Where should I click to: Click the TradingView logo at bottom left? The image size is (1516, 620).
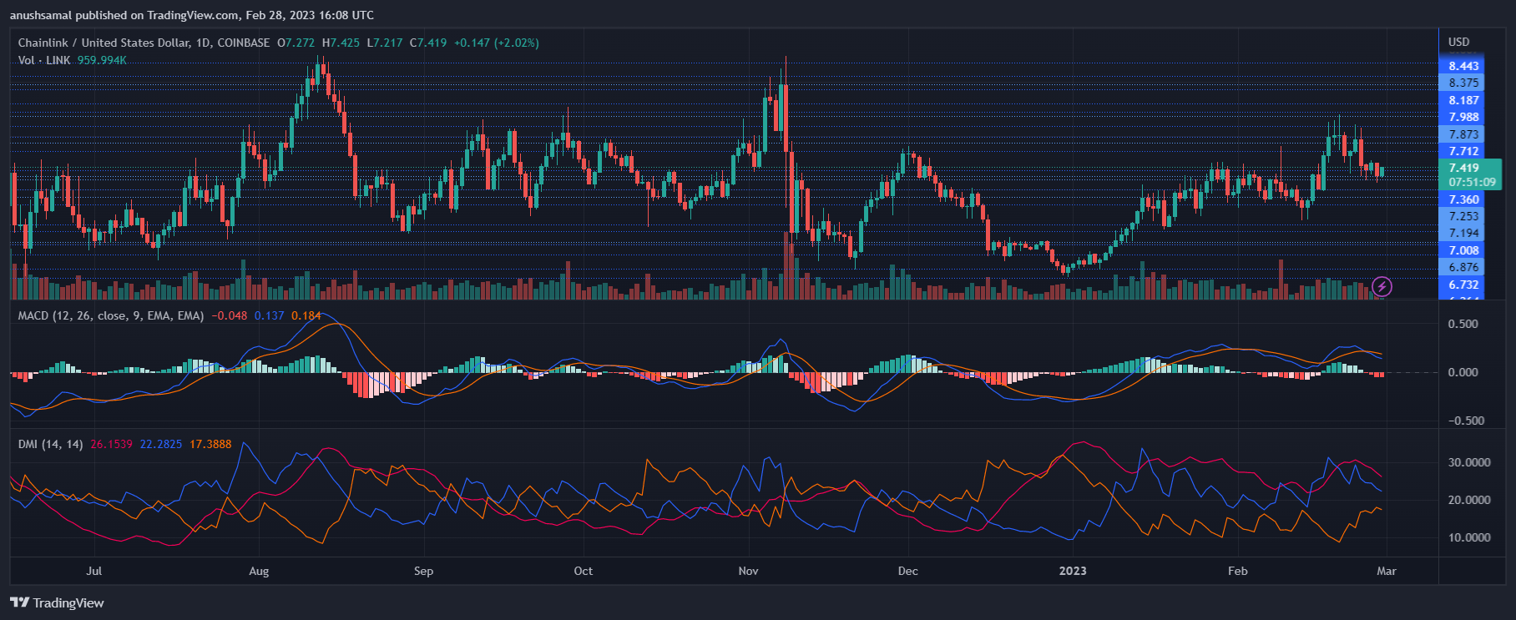tap(57, 603)
